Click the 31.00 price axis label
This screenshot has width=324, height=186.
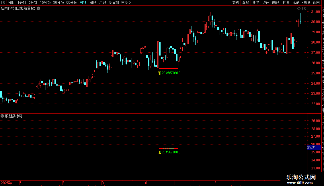[315, 12]
